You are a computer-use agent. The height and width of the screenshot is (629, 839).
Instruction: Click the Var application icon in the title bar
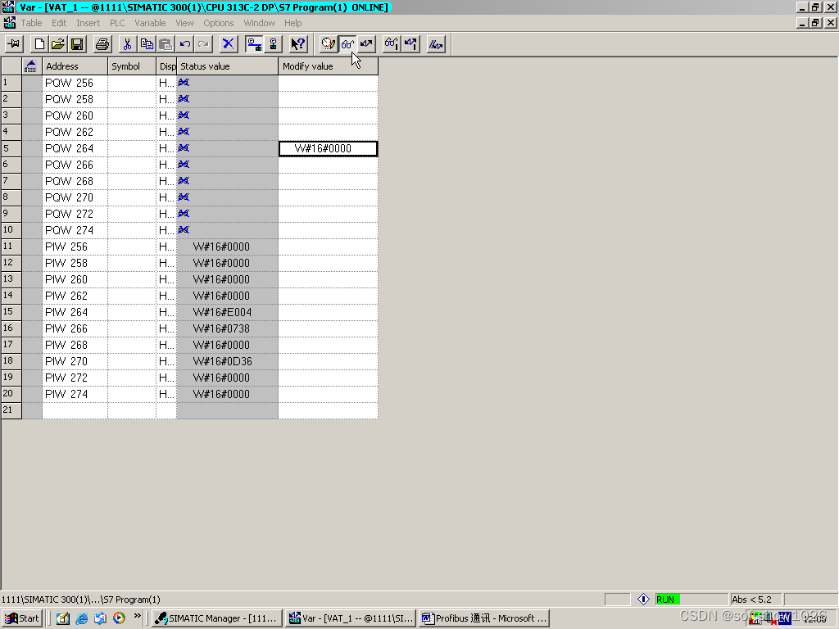pos(8,7)
